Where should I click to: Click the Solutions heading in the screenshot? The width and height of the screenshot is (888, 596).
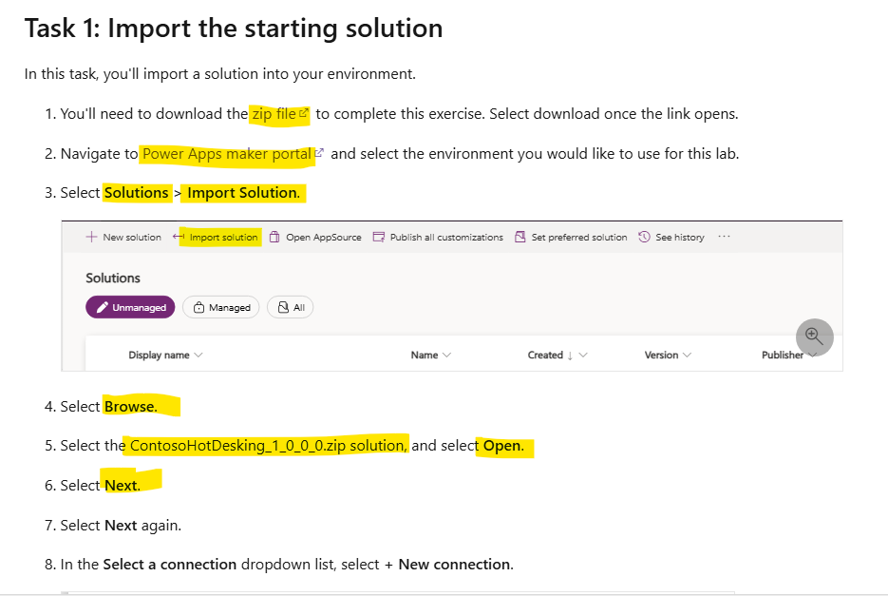[113, 278]
